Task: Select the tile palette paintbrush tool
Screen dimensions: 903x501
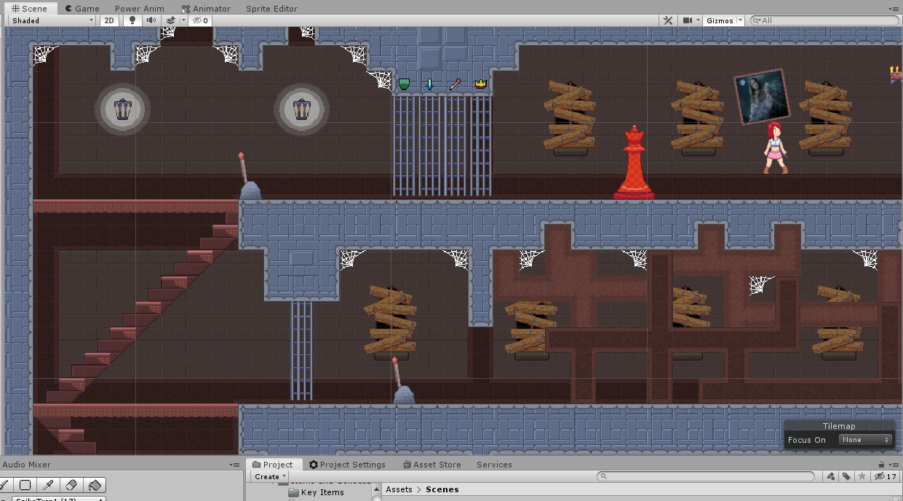Action: click(x=6, y=485)
